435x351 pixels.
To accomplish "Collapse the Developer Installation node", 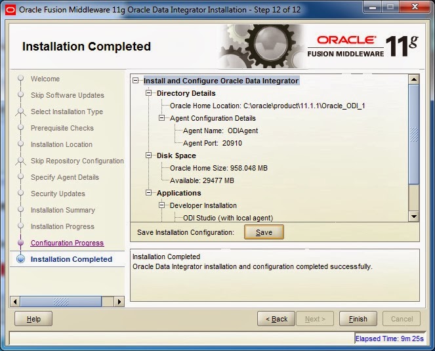I will click(x=162, y=205).
